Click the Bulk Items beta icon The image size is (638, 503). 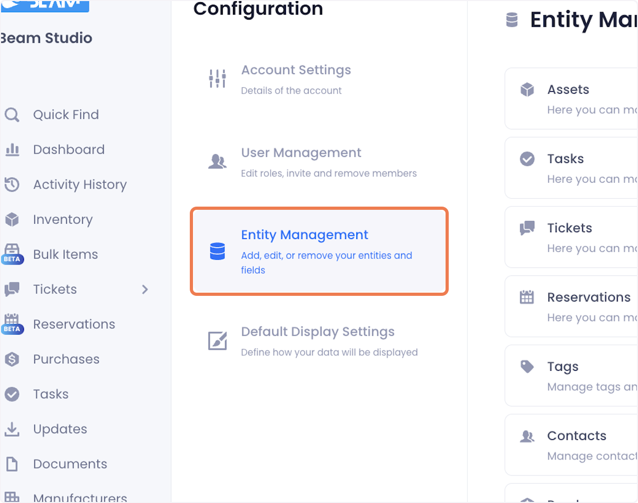click(x=12, y=254)
